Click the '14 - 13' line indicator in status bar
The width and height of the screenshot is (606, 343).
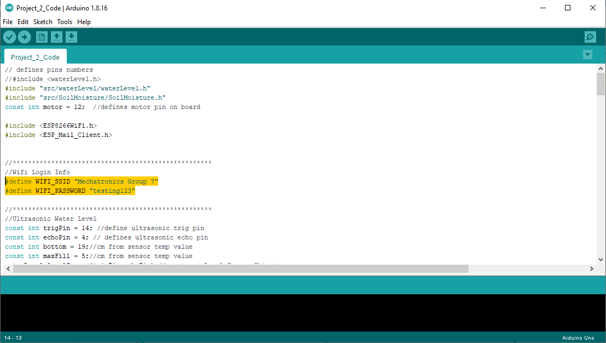pyautogui.click(x=13, y=338)
